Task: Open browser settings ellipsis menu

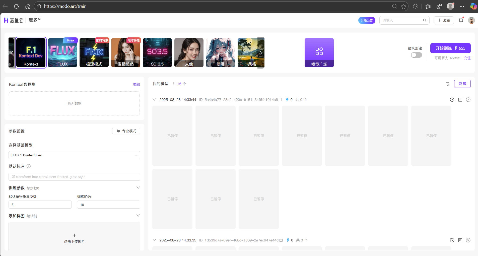Action: tap(462, 6)
